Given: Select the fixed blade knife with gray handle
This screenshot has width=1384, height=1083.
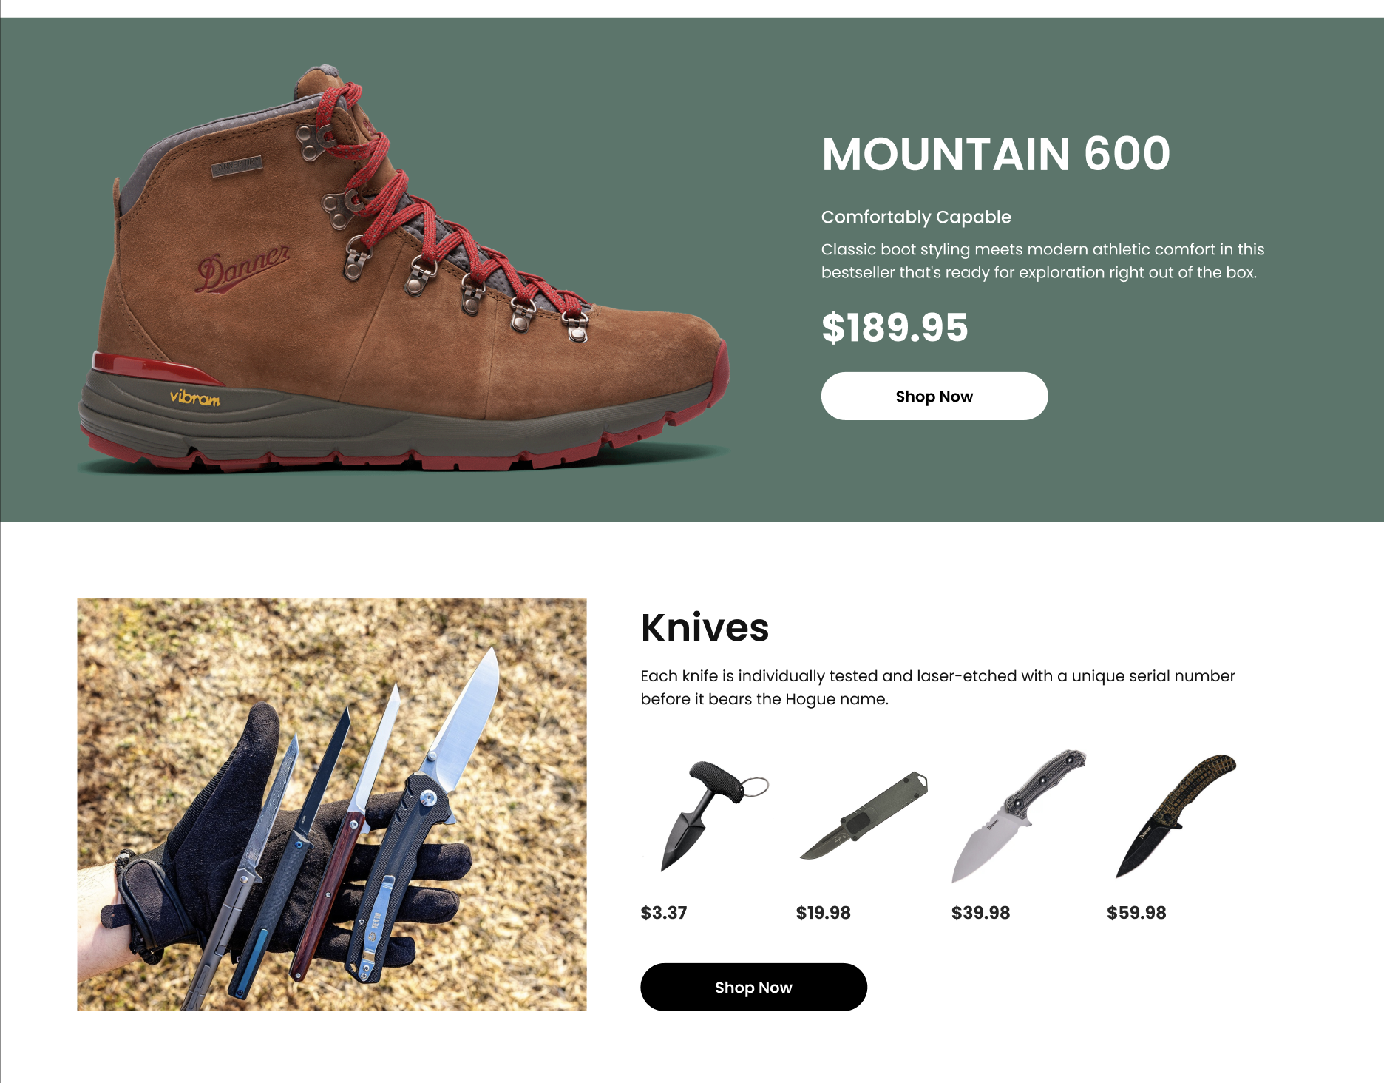Looking at the screenshot, I should pyautogui.click(x=1019, y=816).
